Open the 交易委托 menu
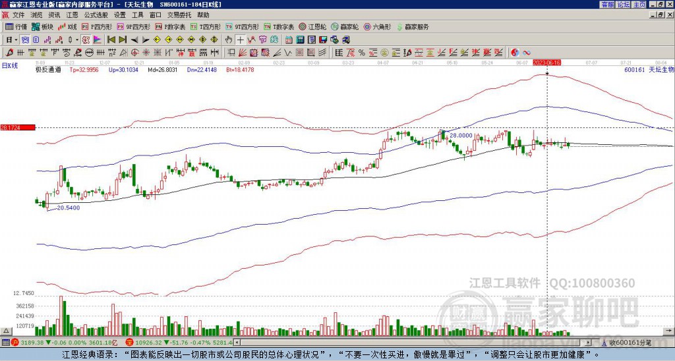675x361 pixels. (x=179, y=15)
